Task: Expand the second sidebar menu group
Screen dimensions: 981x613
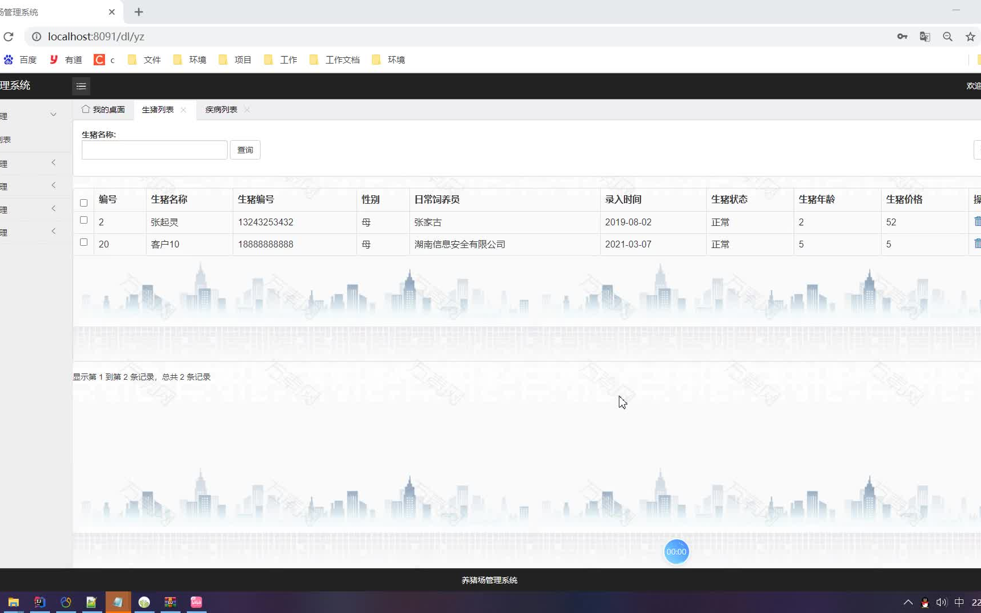Action: [x=53, y=163]
